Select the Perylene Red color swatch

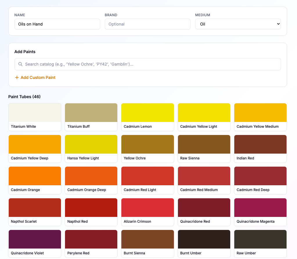click(91, 239)
